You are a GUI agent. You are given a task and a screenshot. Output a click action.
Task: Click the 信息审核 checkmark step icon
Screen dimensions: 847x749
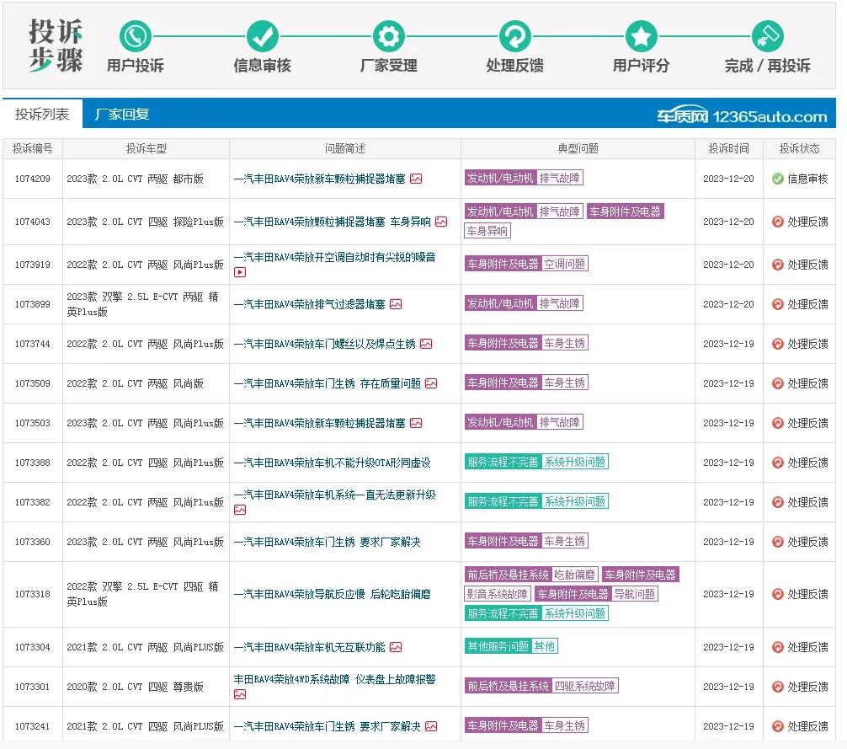click(263, 36)
